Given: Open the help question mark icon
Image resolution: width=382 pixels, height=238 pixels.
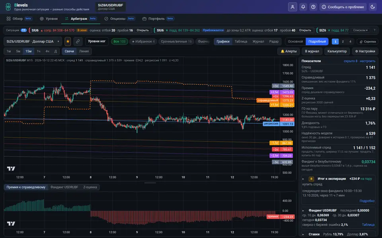Looking at the screenshot, I should 313,7.
